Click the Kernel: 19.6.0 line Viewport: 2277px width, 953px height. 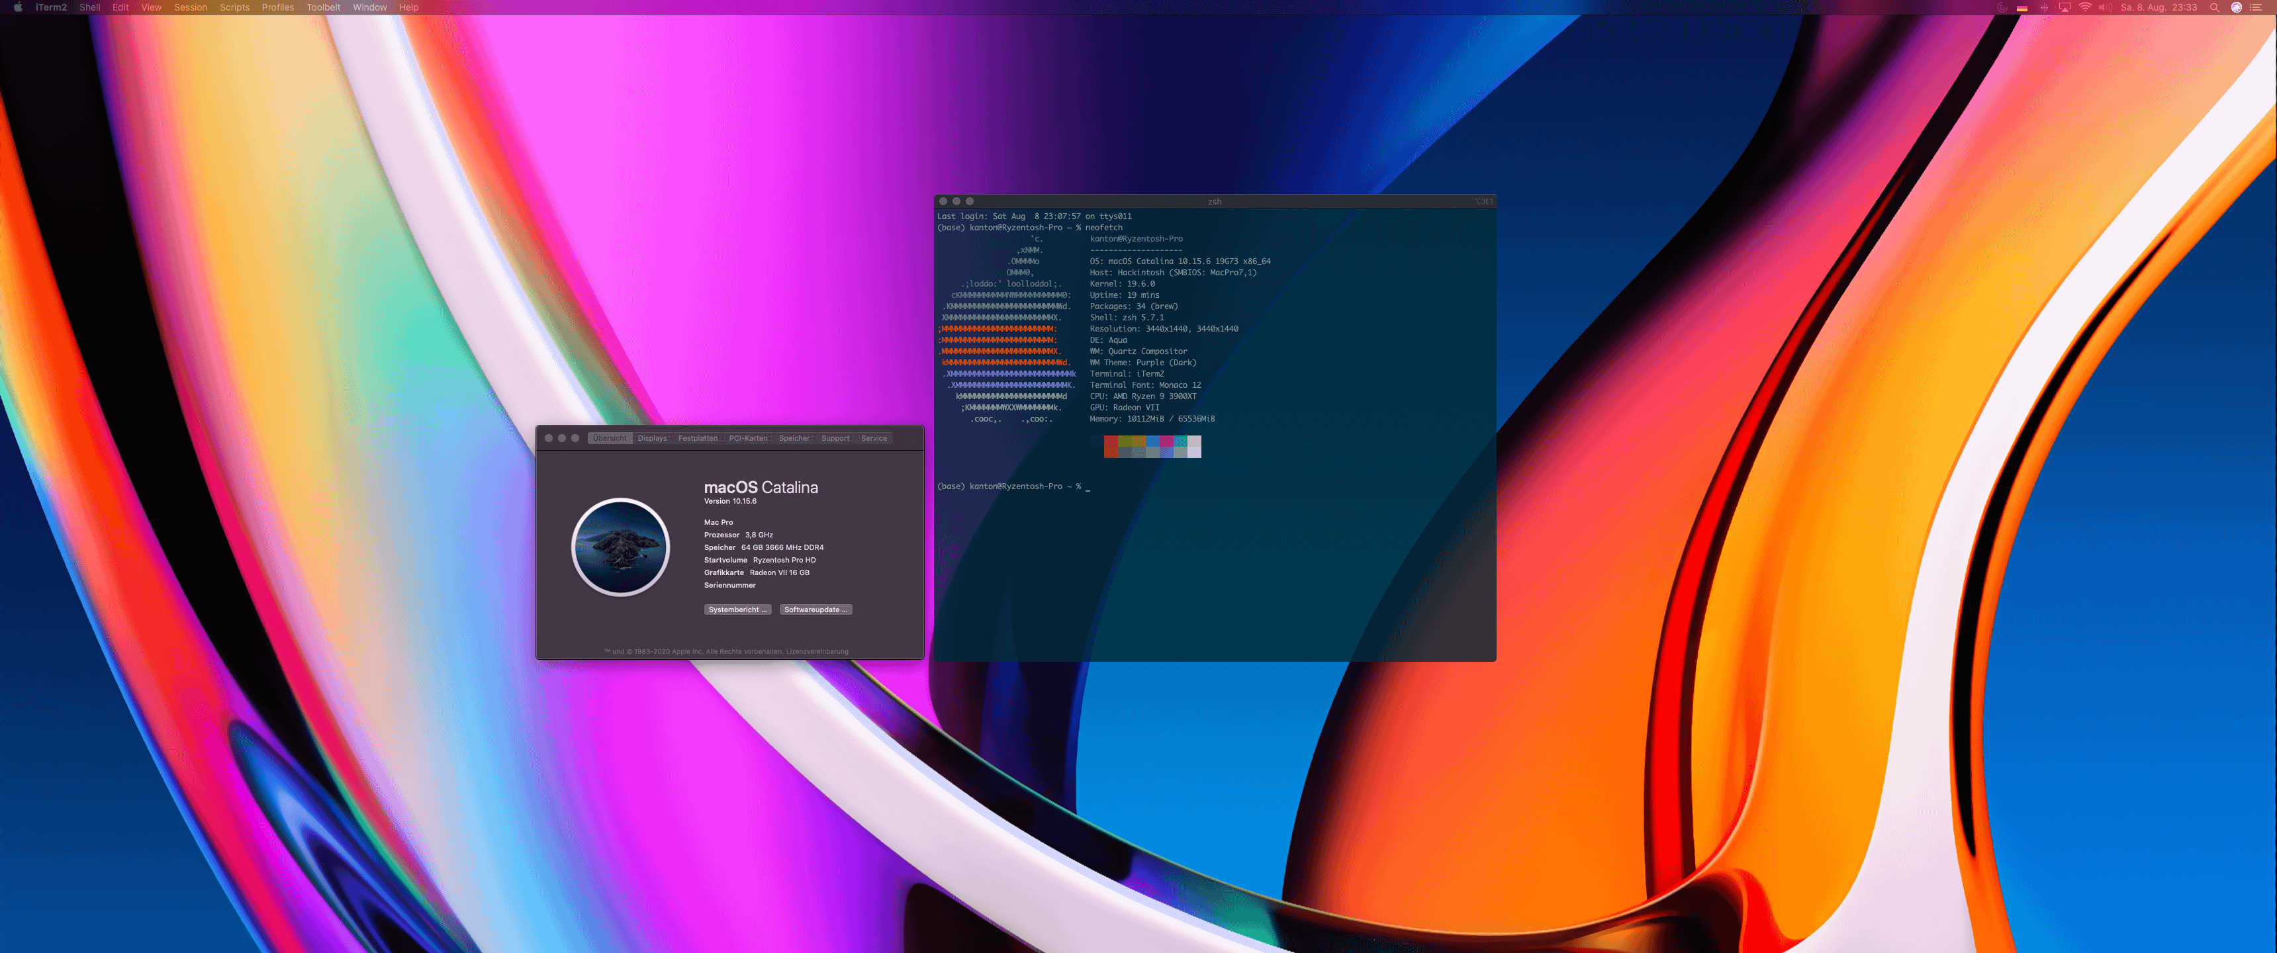coord(1123,284)
